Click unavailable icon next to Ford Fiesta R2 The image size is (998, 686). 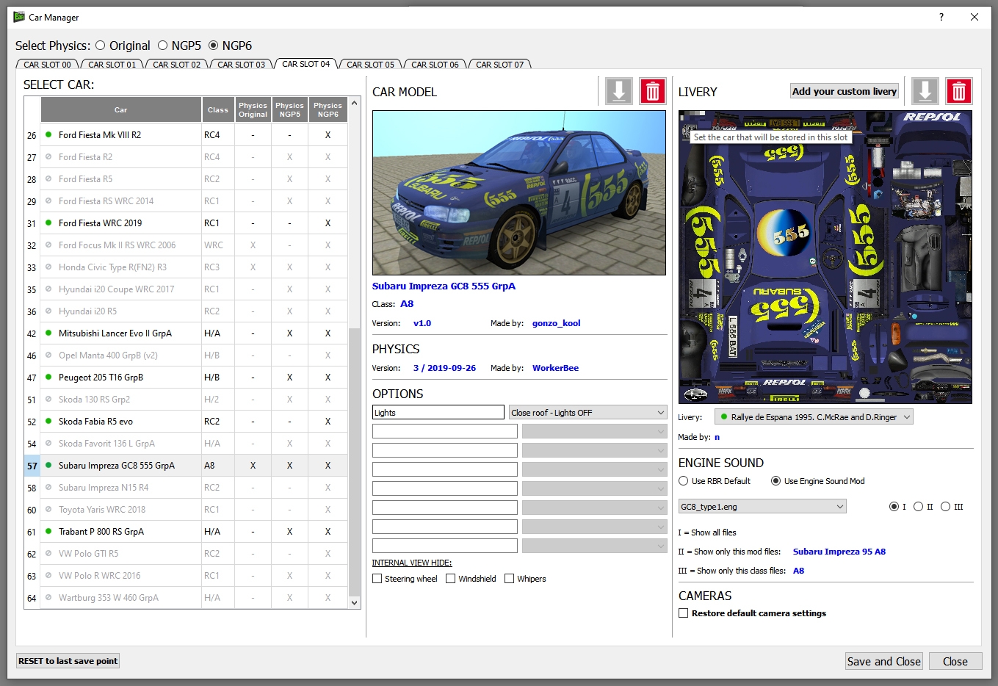(x=48, y=156)
